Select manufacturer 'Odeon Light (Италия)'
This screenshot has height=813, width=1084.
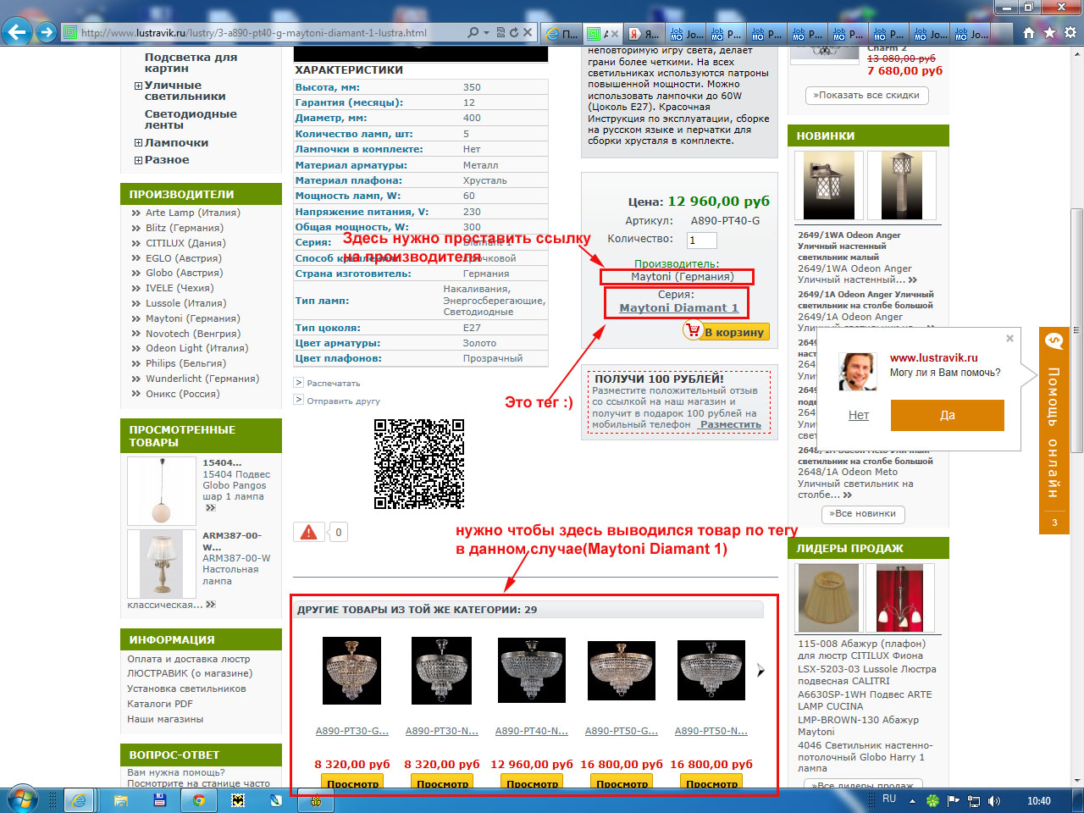click(x=196, y=348)
